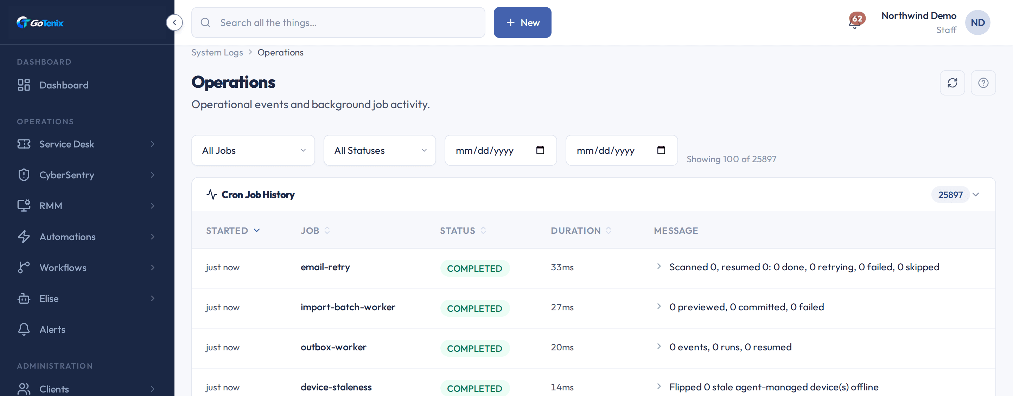
Task: Open the All Statuses dropdown
Action: 380,150
